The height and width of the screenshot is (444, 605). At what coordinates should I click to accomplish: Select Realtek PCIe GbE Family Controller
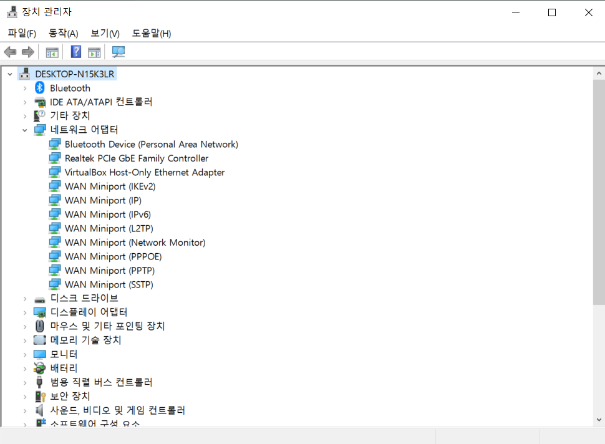pyautogui.click(x=137, y=158)
